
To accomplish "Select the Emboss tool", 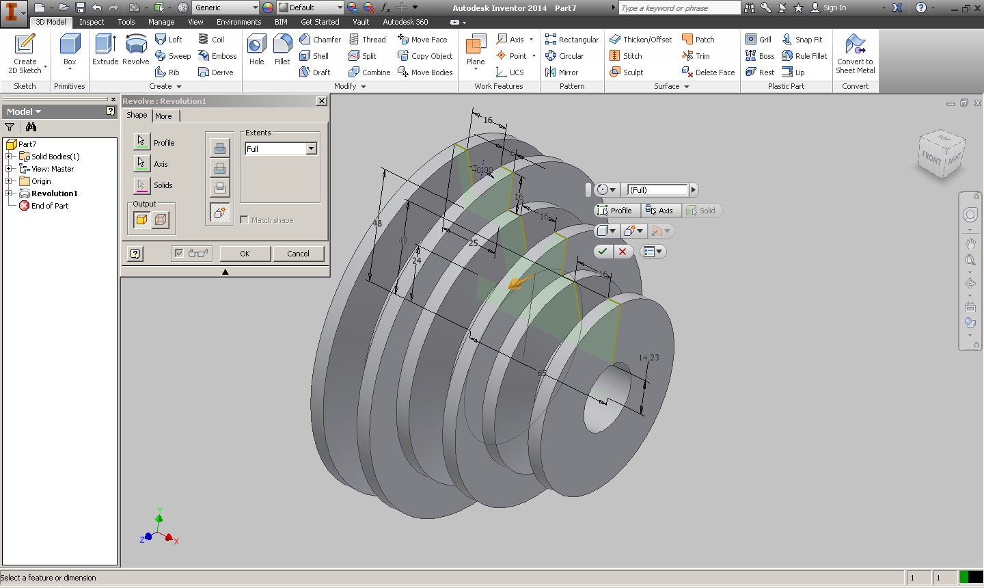I will (x=217, y=56).
